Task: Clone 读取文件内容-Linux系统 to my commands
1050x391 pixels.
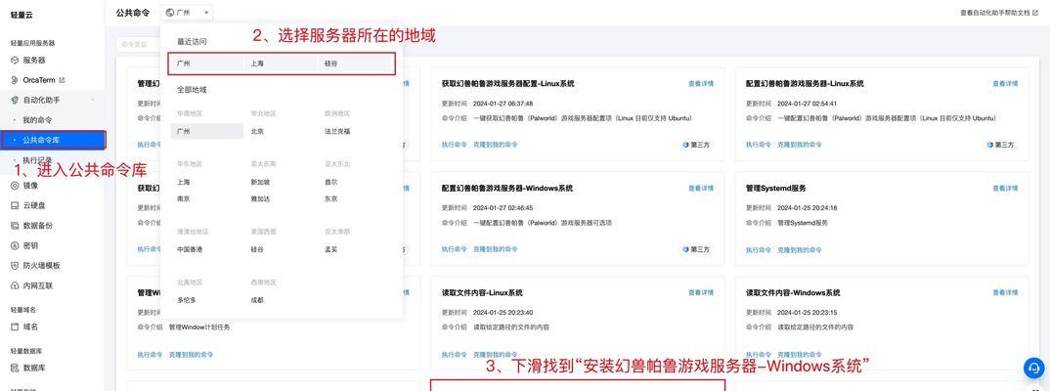Action: pos(495,354)
